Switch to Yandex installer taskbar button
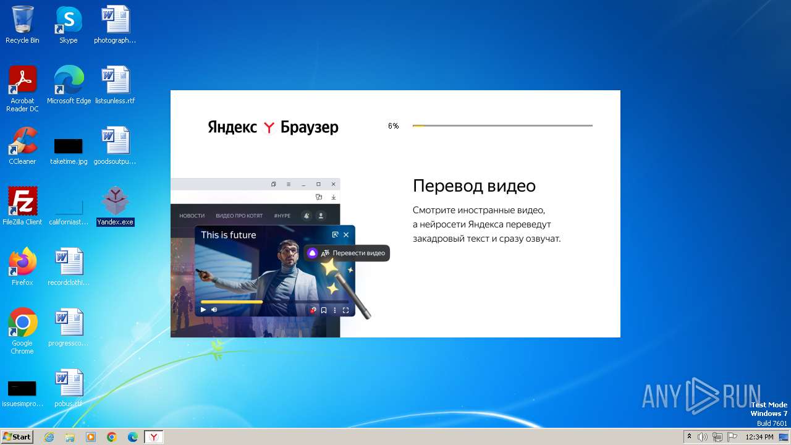This screenshot has width=791, height=445. [x=154, y=437]
